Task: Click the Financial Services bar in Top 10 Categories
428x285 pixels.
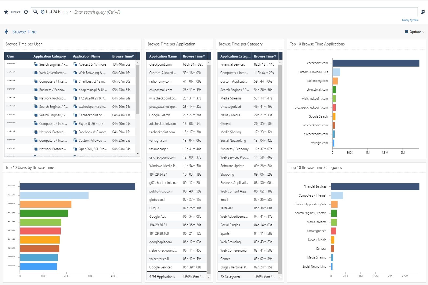Action: point(375,187)
